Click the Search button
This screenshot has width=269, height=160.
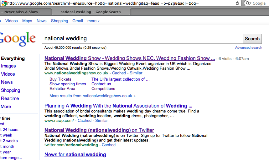point(252,39)
